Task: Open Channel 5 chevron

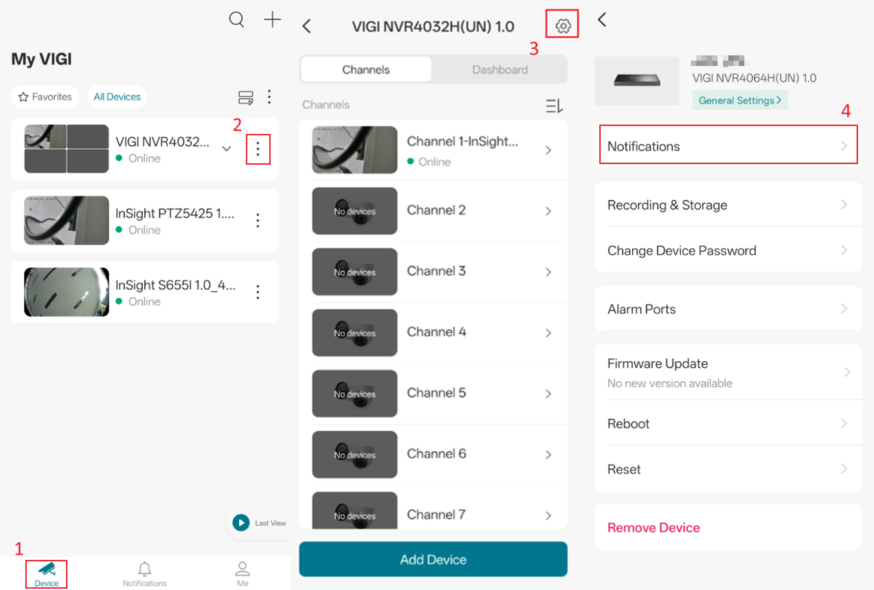Action: [x=548, y=394]
